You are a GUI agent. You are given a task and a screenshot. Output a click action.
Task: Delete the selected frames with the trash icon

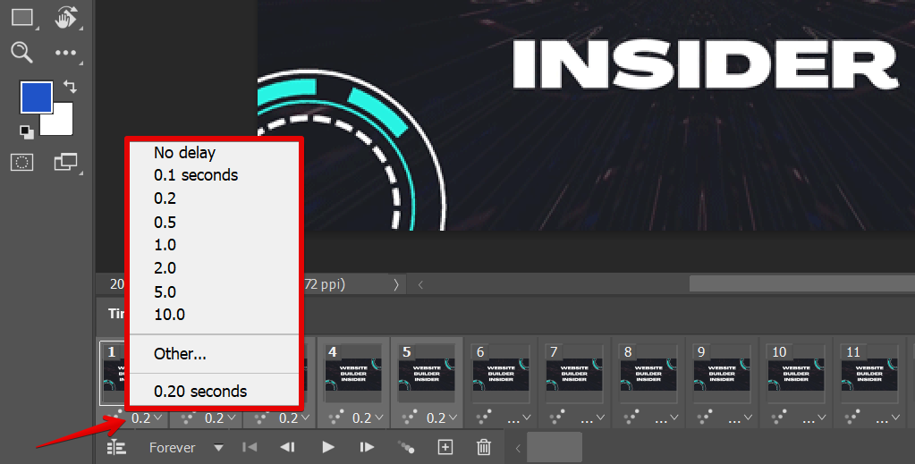(484, 447)
